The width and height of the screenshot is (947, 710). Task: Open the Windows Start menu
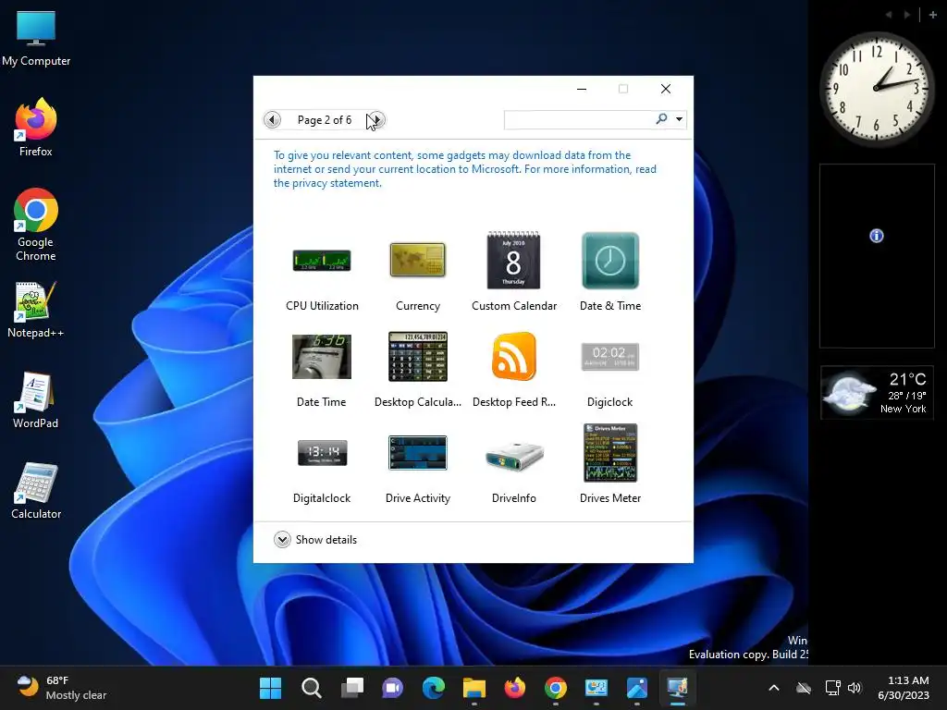coord(271,688)
